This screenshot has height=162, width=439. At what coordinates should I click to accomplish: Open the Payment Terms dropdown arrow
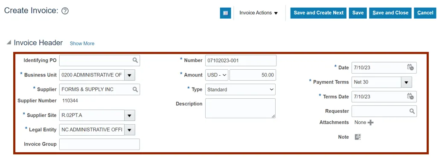pos(407,82)
